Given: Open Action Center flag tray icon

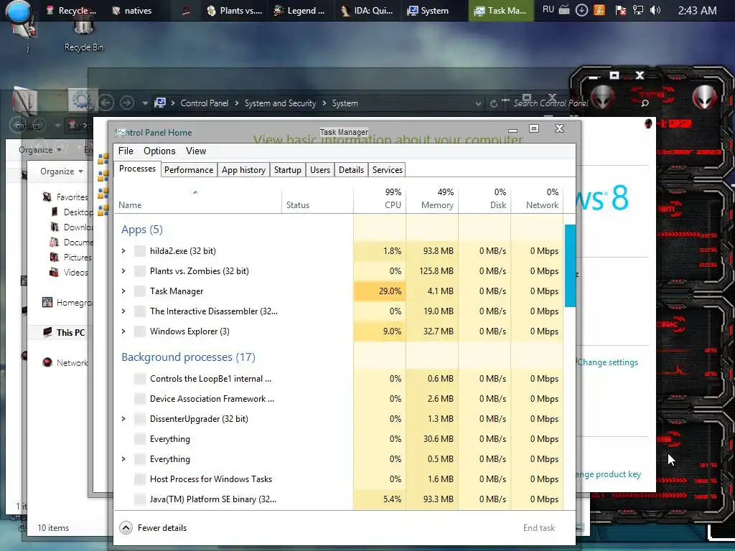Looking at the screenshot, I should click(x=620, y=10).
